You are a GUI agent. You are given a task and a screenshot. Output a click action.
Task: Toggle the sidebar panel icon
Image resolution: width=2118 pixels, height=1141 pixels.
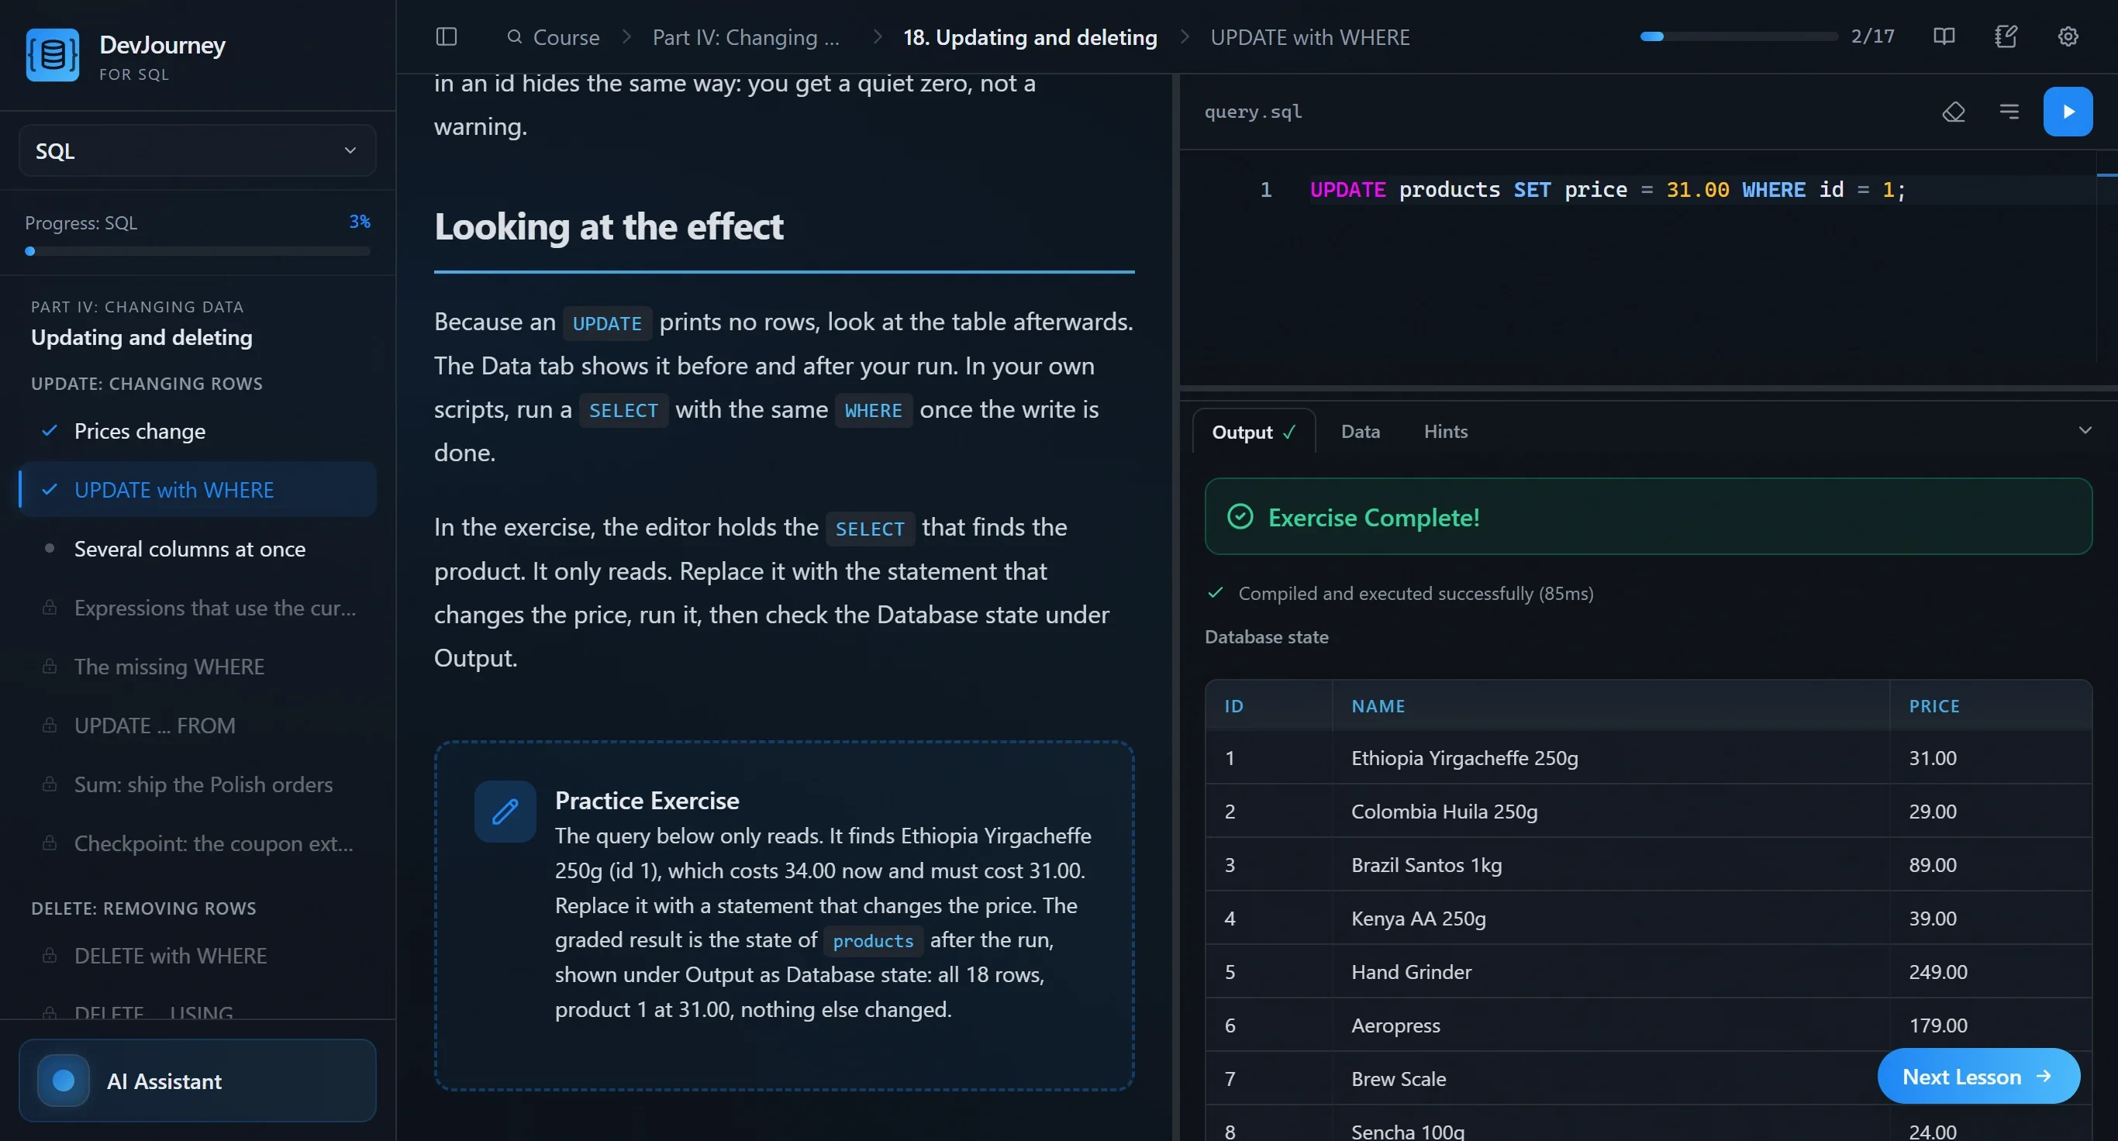tap(446, 37)
